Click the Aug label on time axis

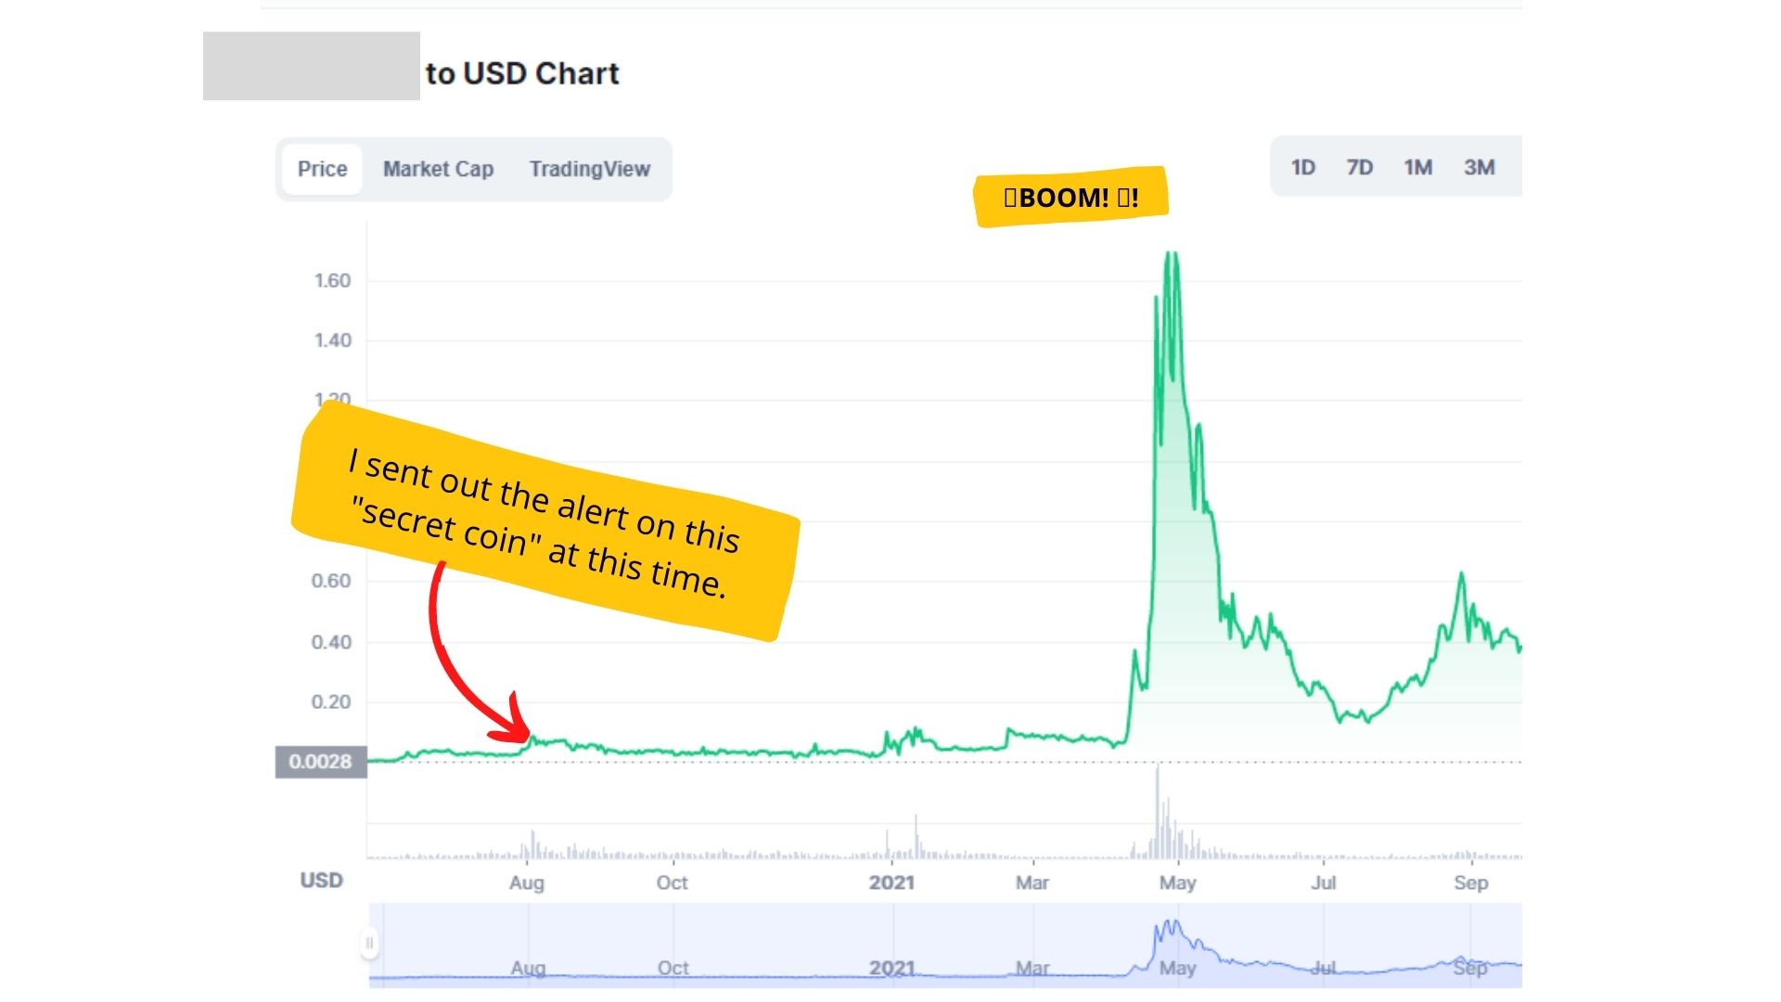click(526, 882)
